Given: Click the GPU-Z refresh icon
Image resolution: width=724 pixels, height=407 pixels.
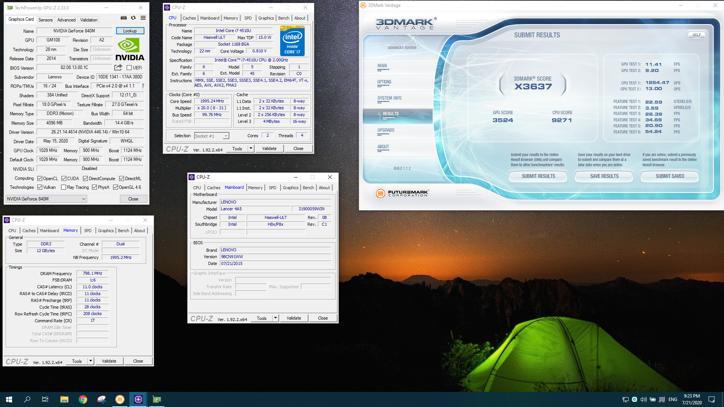Looking at the screenshot, I should 133,18.
